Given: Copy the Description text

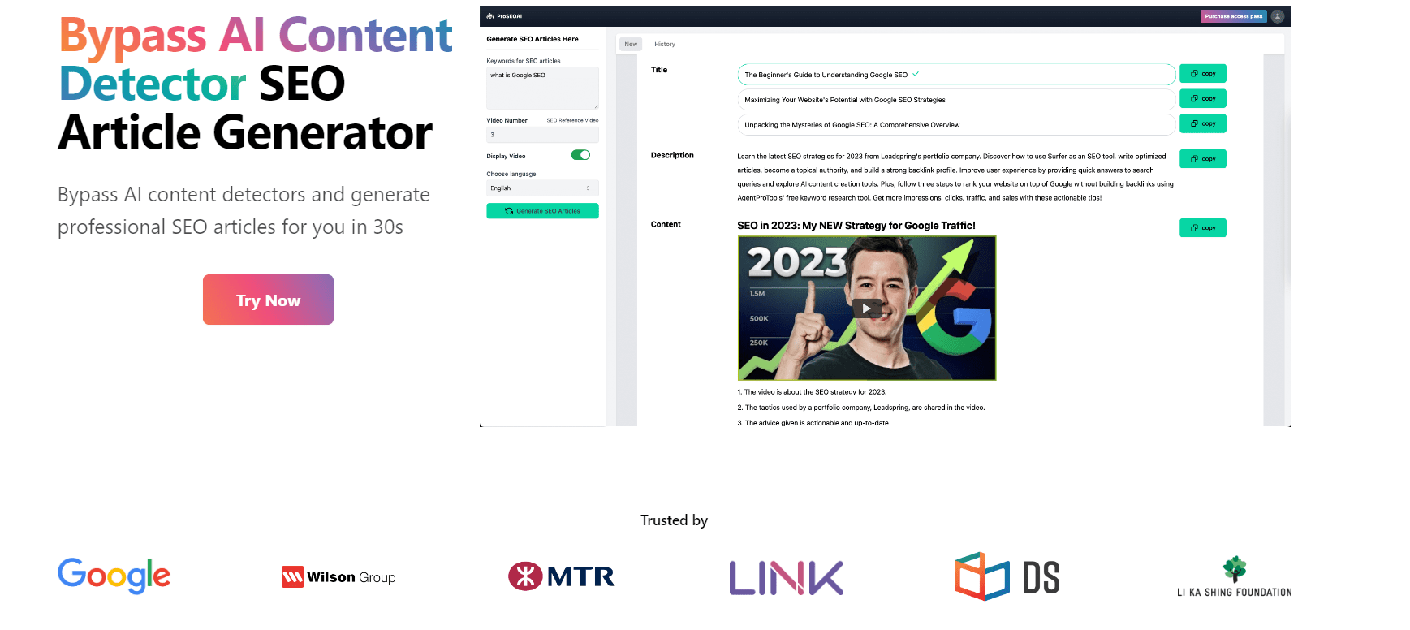Looking at the screenshot, I should pos(1202,159).
